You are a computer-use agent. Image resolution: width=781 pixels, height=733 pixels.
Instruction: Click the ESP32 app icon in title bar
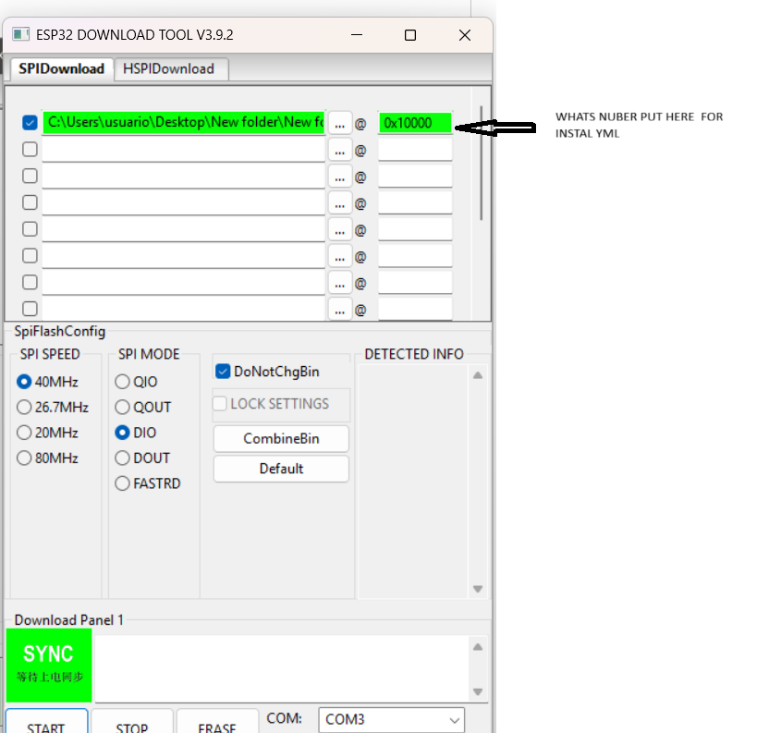[x=20, y=35]
